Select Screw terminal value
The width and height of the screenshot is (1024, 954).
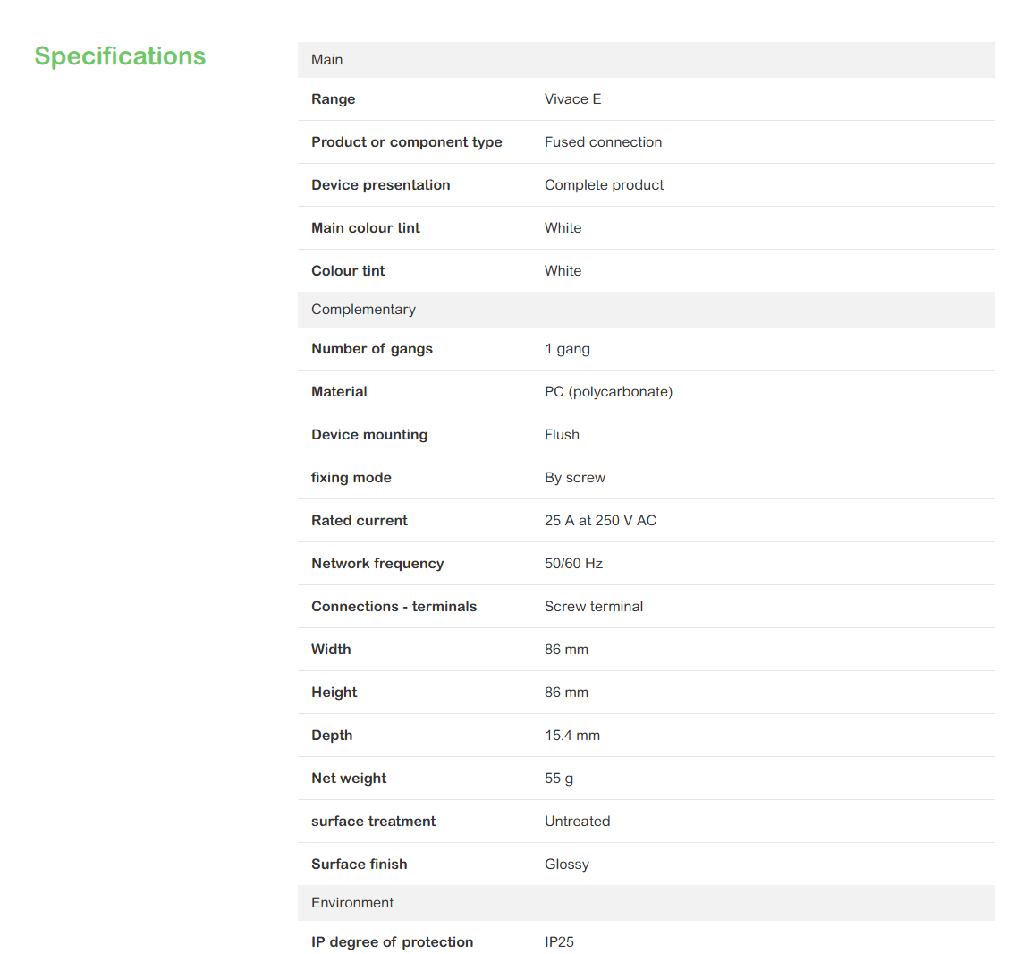594,607
